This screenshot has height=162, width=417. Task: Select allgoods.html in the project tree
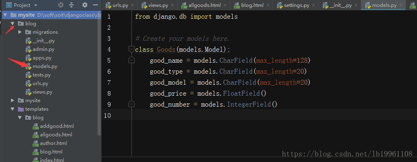tap(56, 135)
